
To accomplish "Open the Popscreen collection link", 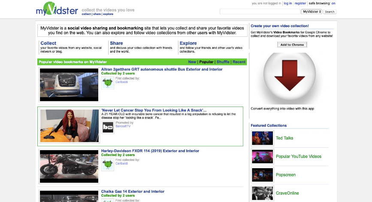I will [286, 175].
